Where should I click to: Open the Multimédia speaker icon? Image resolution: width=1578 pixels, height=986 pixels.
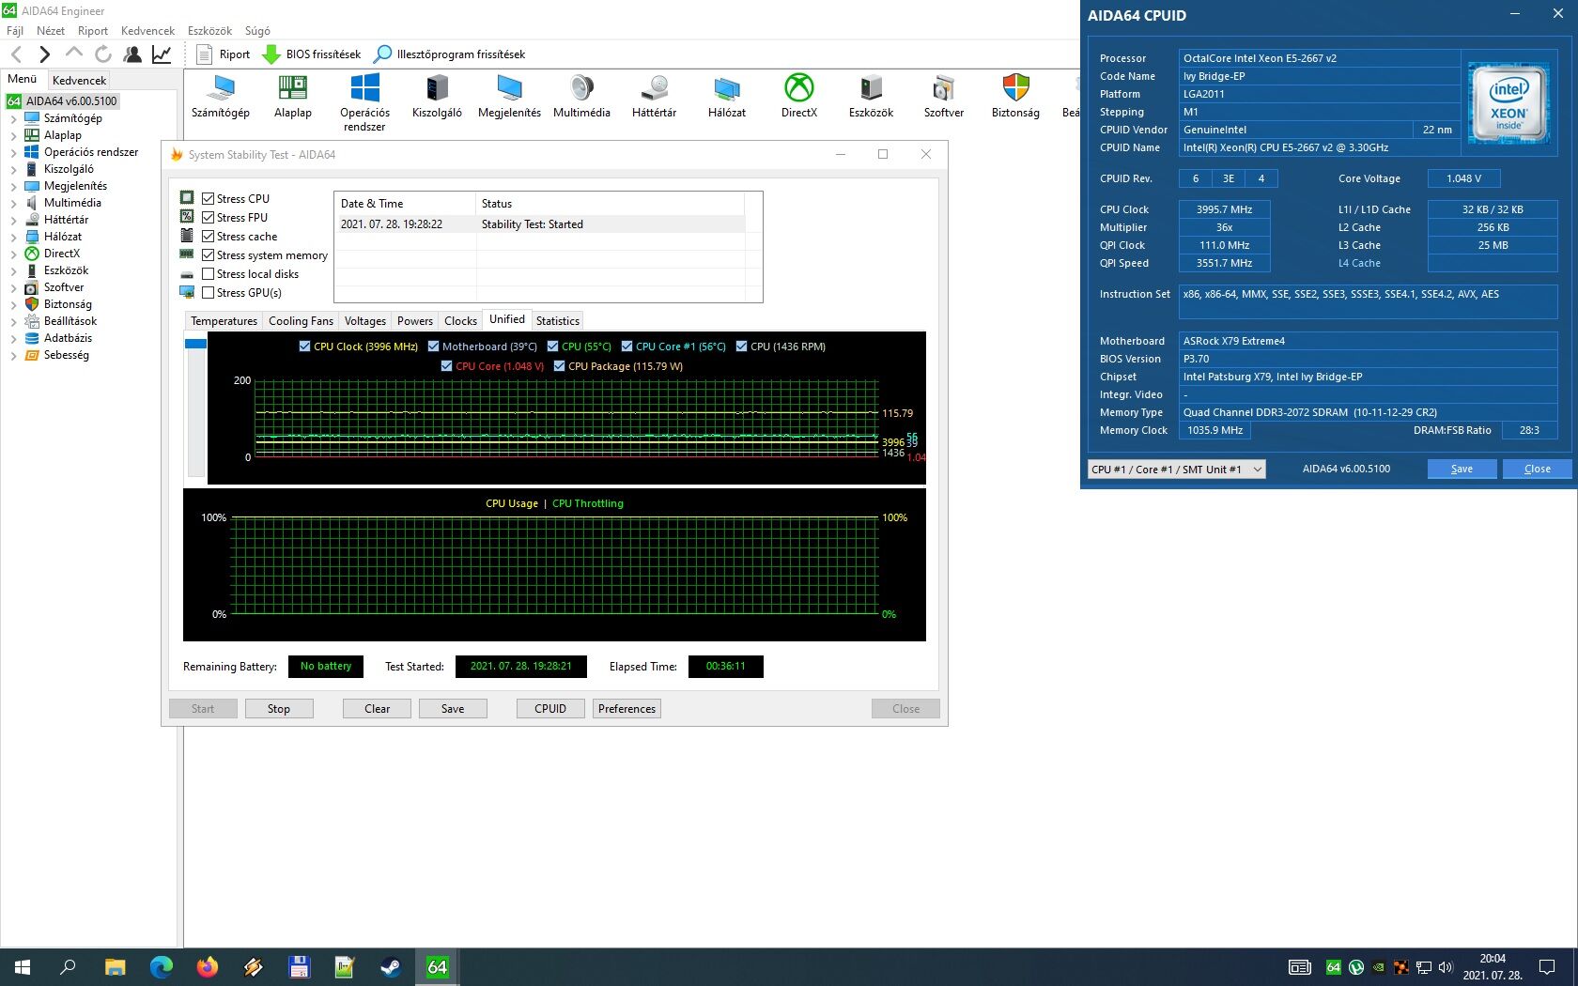pos(581,88)
